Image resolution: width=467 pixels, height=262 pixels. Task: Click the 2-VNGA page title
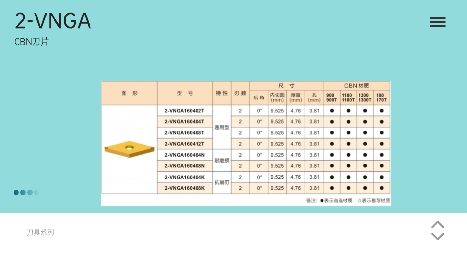click(x=53, y=21)
